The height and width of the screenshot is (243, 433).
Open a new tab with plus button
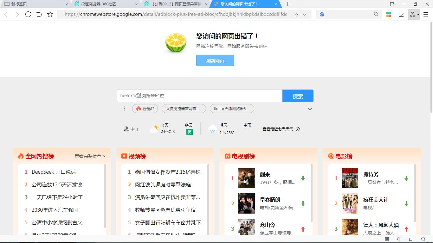pos(287,4)
